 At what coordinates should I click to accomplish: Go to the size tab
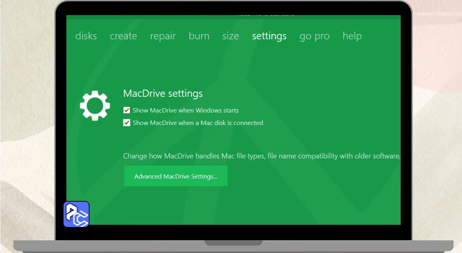pyautogui.click(x=231, y=36)
